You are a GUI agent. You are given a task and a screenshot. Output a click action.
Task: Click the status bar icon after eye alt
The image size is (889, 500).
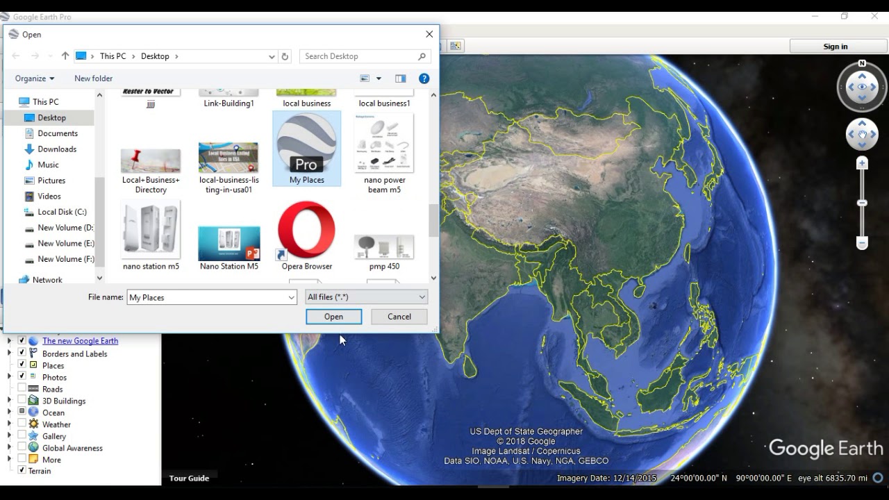coord(879,478)
